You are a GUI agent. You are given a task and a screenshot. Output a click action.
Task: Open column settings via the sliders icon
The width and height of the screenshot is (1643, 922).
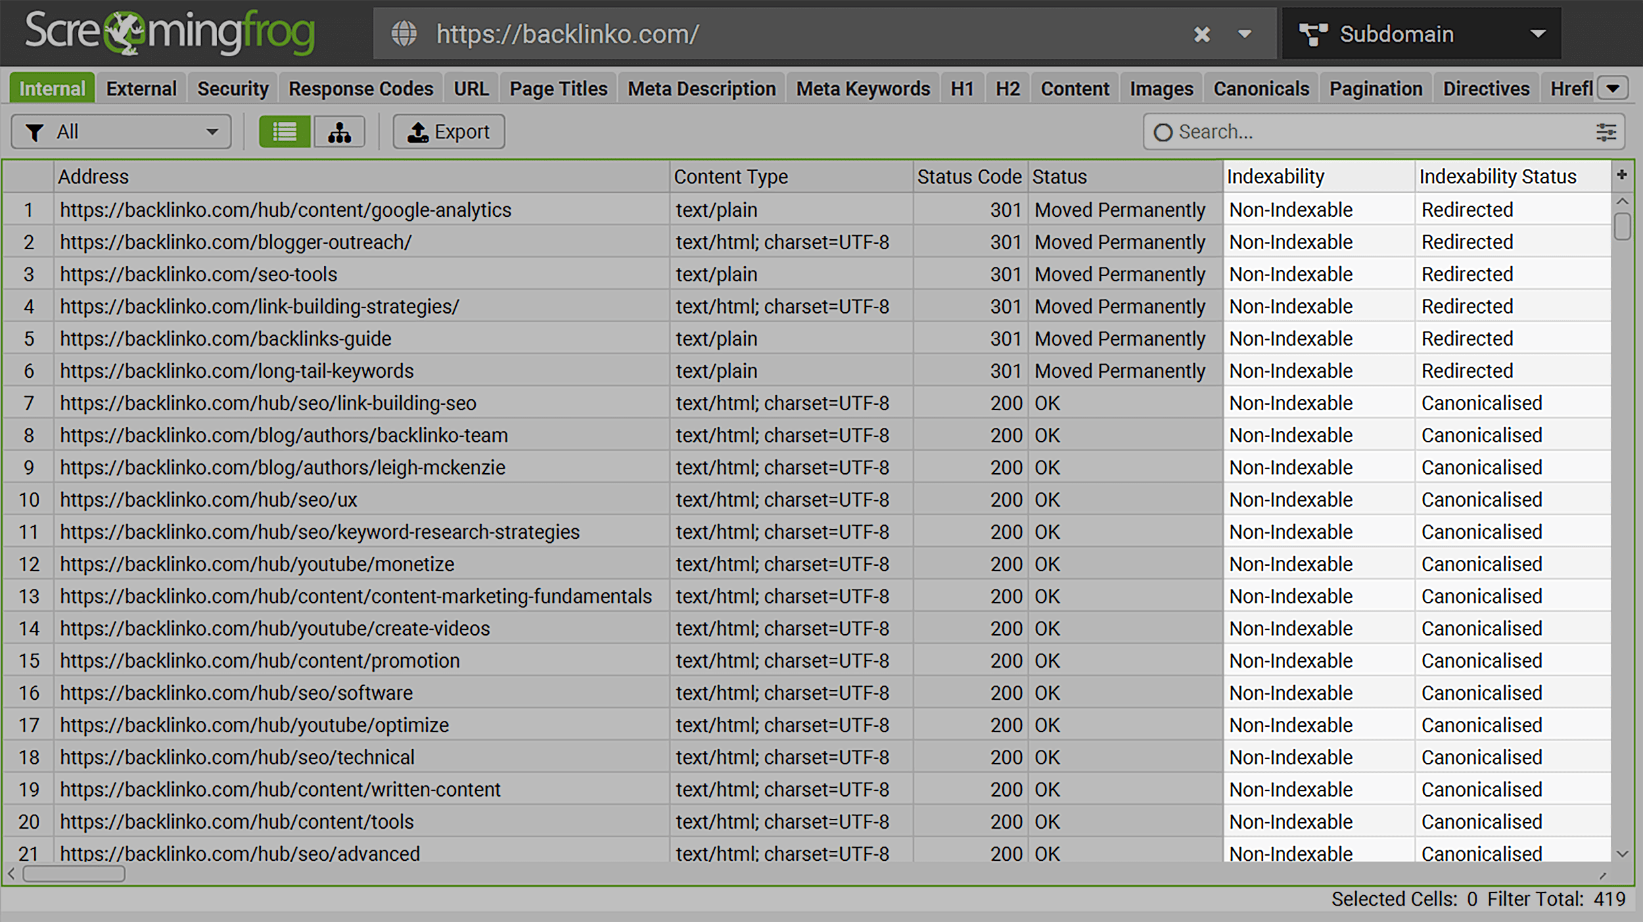pyautogui.click(x=1606, y=132)
